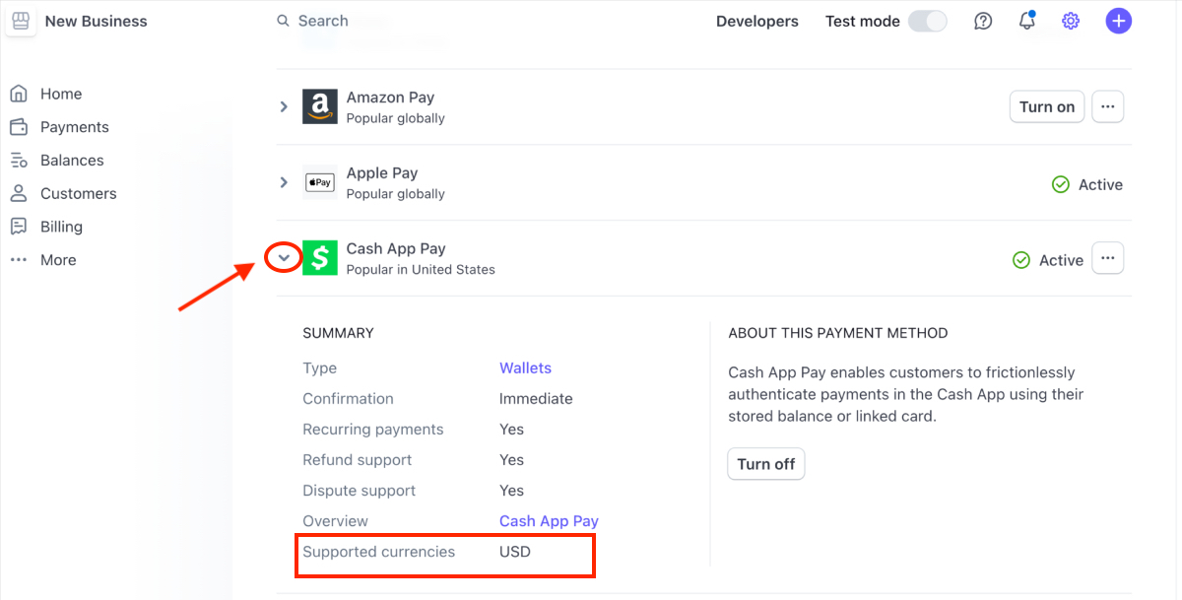Turn on Amazon Pay
This screenshot has height=600, width=1182.
pos(1047,106)
